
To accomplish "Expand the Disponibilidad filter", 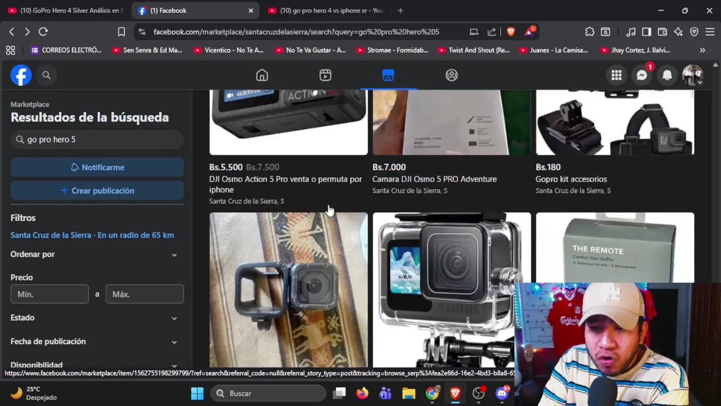I will [x=97, y=365].
